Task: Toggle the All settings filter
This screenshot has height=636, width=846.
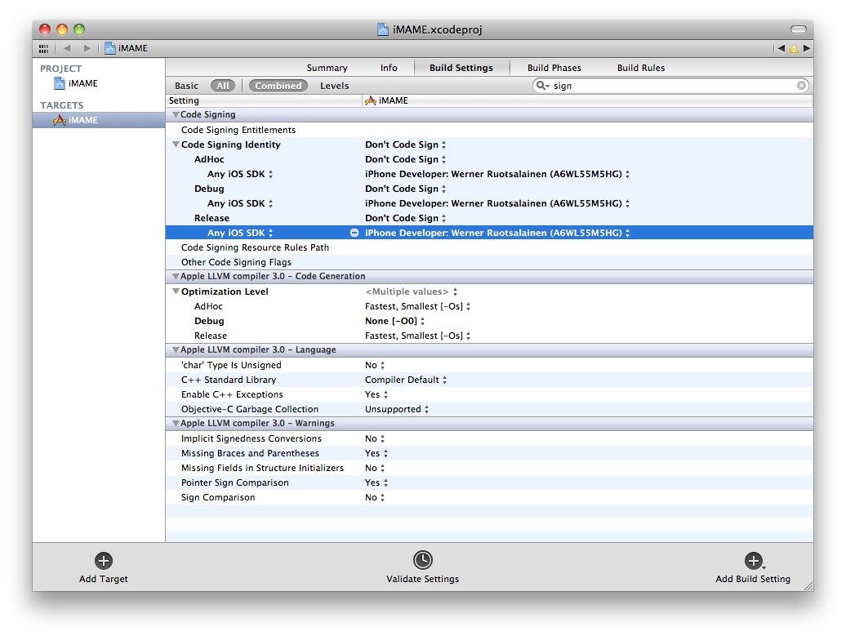Action: (x=223, y=86)
